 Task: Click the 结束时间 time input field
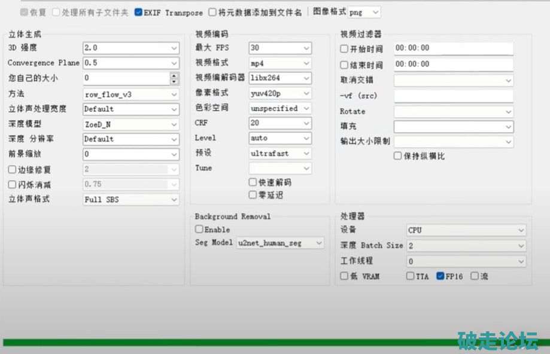pyautogui.click(x=453, y=64)
